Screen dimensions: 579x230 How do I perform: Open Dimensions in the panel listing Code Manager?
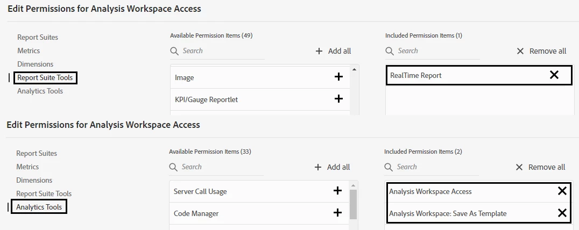pos(34,180)
